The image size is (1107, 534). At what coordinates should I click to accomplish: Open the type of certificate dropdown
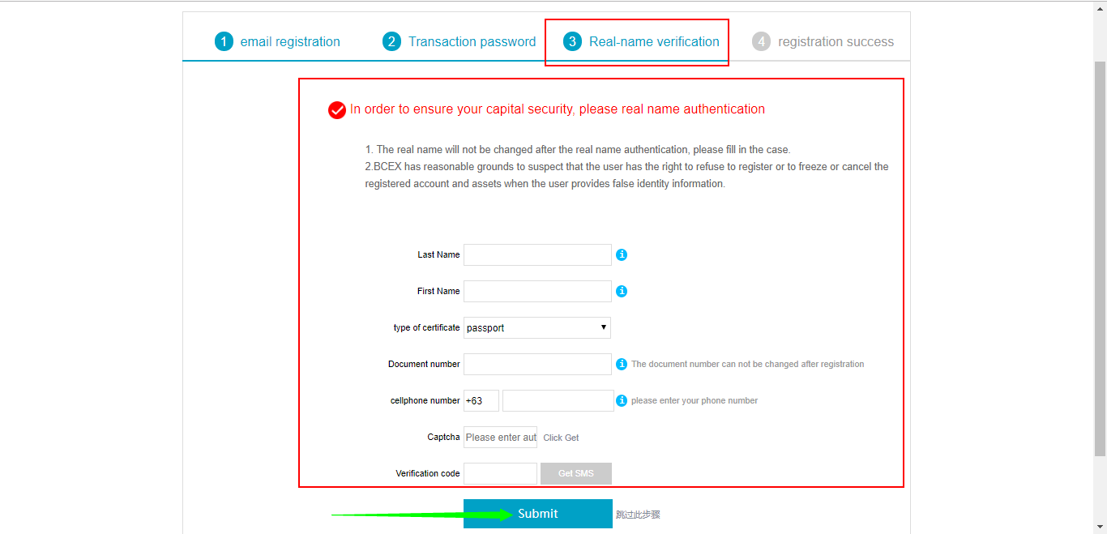537,327
